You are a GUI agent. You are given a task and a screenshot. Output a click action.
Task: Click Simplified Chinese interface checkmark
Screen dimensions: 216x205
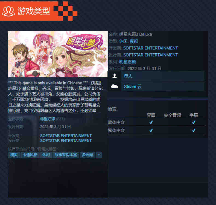151,122
